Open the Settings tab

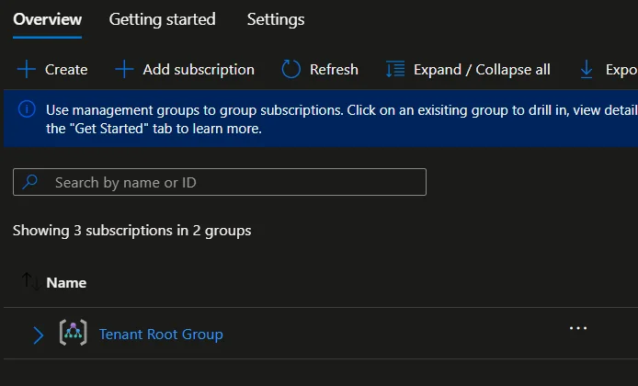(276, 19)
